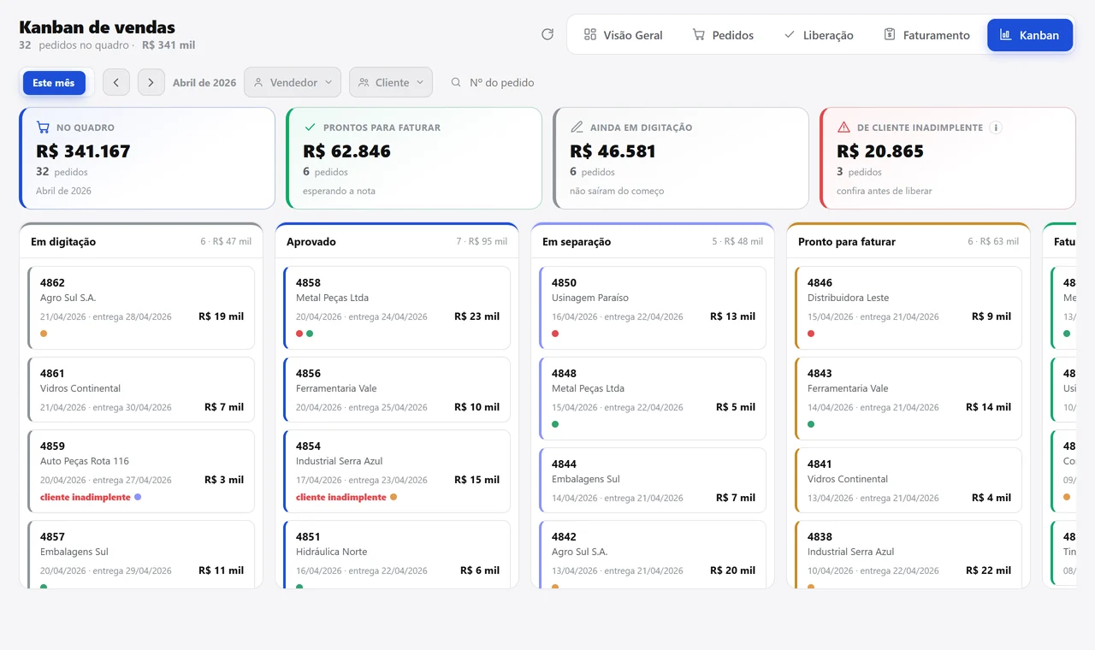Image resolution: width=1095 pixels, height=650 pixels.
Task: Click the Pronto para faturar column header
Action: pyautogui.click(x=909, y=241)
